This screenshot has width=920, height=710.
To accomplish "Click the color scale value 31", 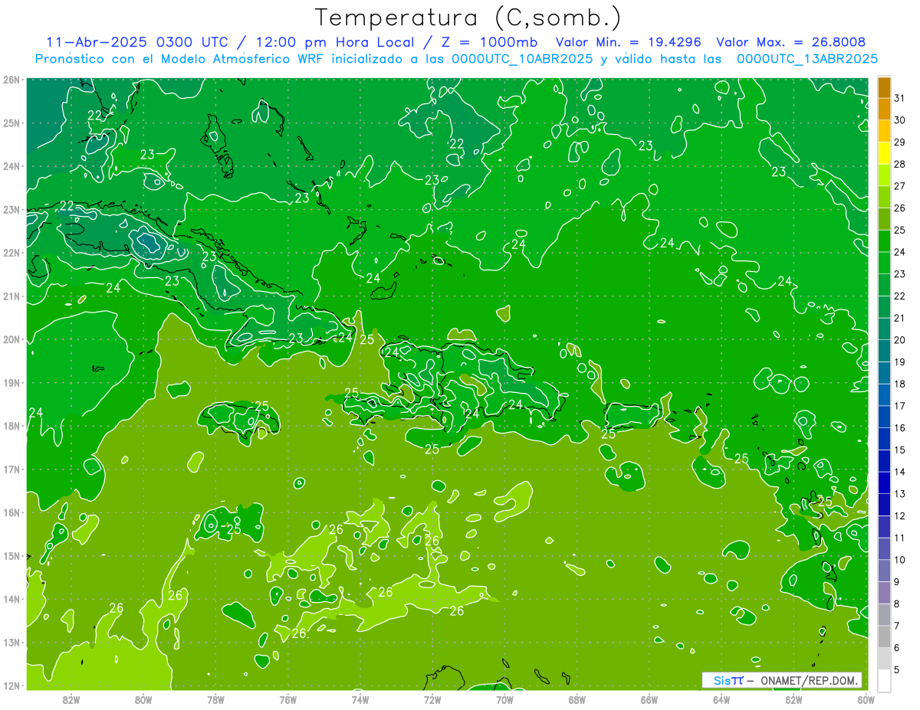I will tap(899, 98).
